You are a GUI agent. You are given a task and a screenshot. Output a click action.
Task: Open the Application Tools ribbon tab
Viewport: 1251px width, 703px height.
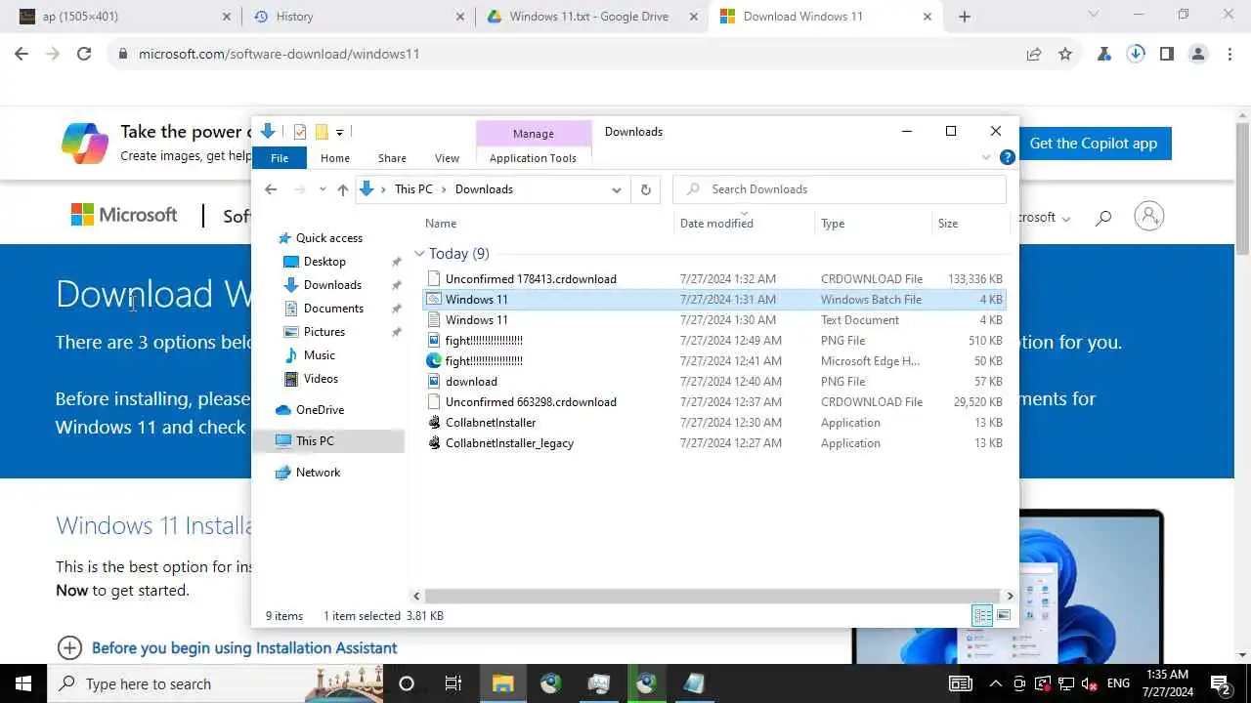533,158
